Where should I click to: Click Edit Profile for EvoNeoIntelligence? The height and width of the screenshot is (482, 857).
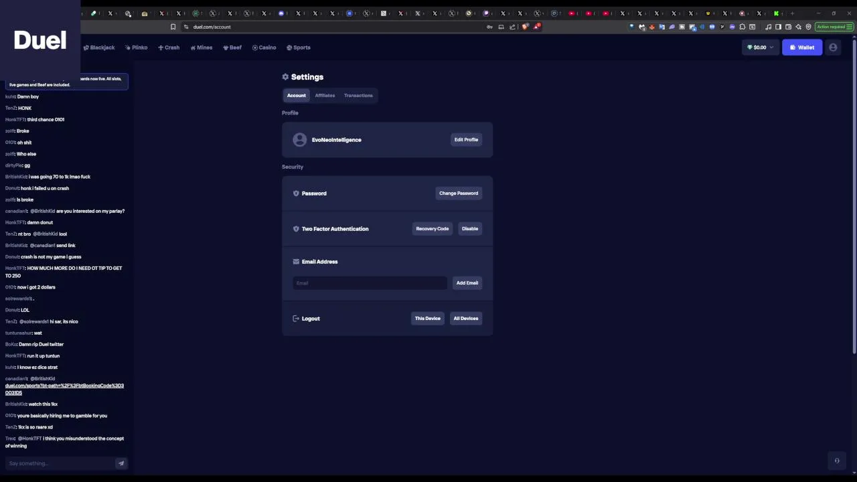coord(466,139)
